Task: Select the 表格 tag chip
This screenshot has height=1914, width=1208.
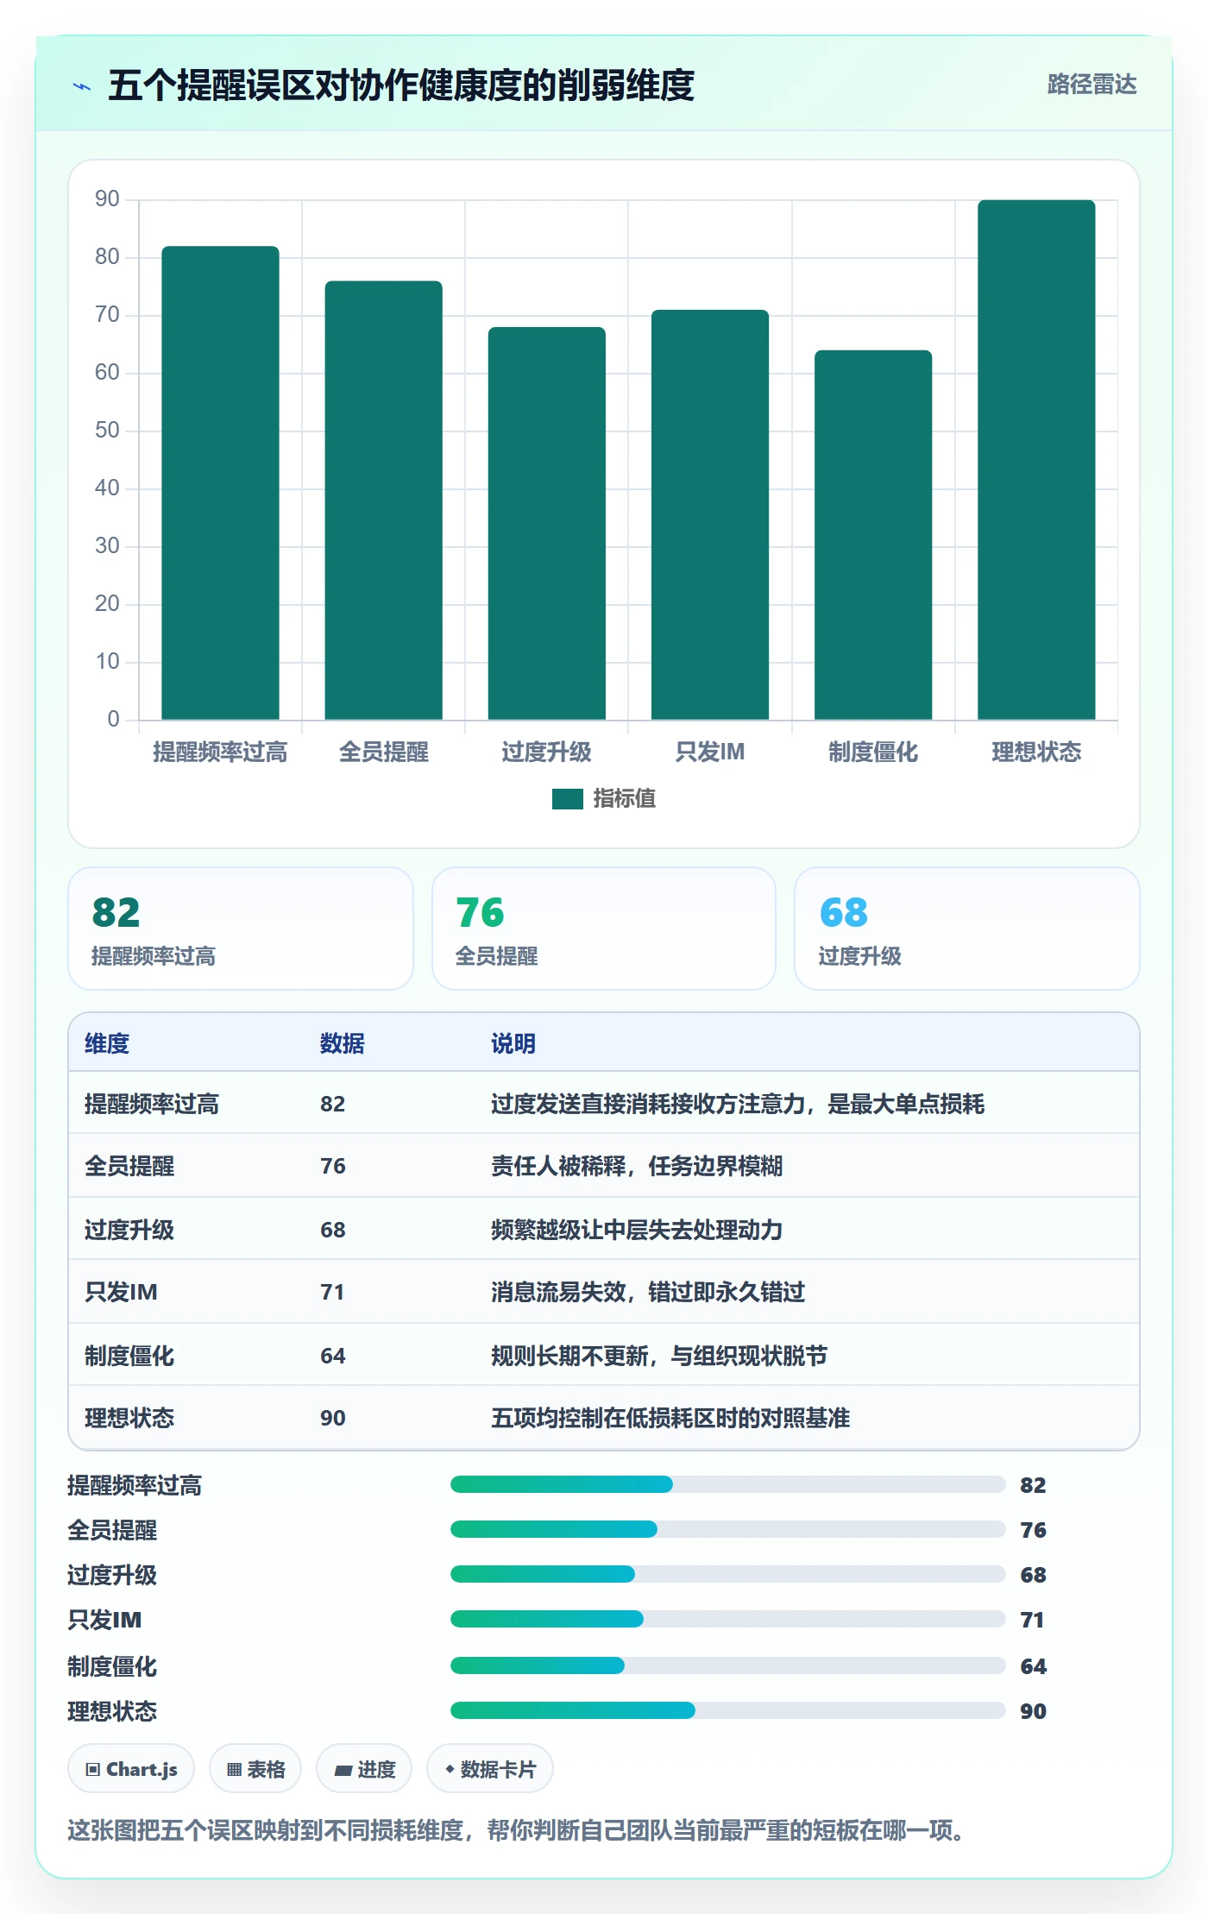Action: tap(255, 1769)
